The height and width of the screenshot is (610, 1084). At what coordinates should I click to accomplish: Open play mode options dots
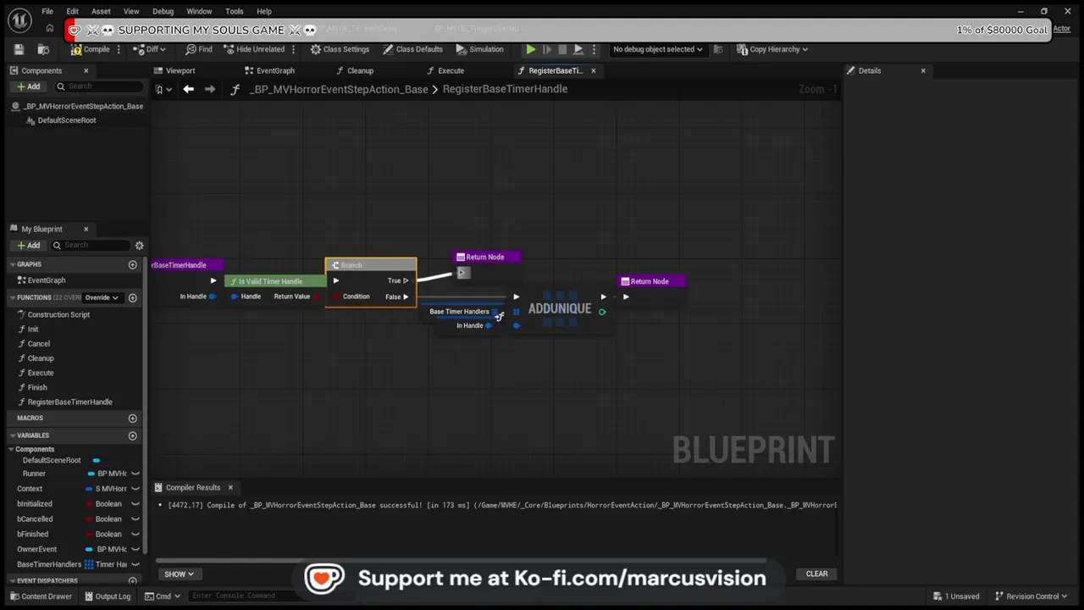tap(594, 49)
